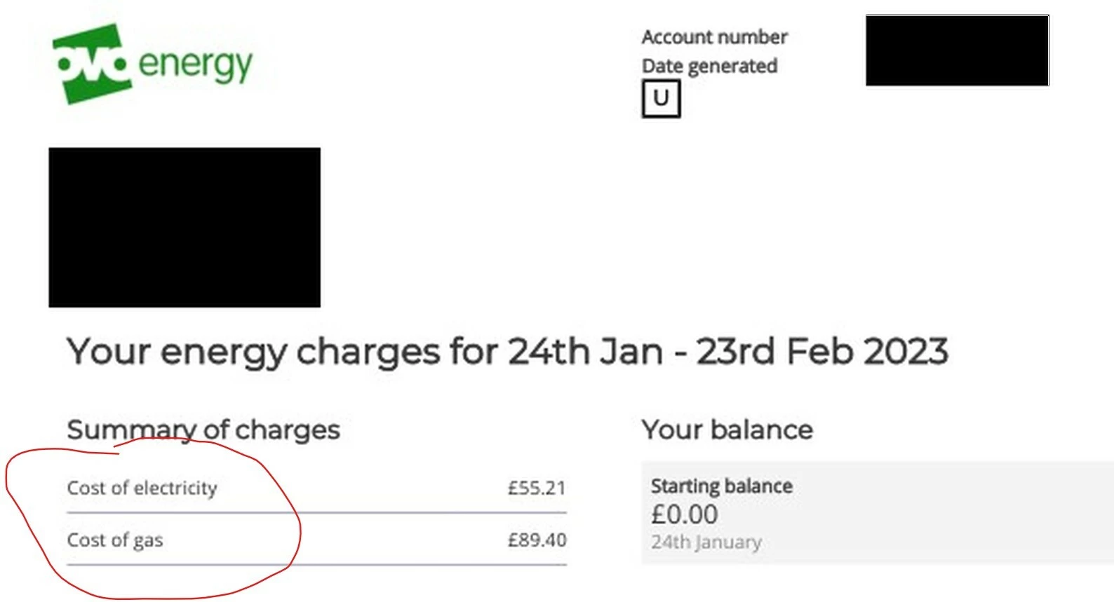This screenshot has width=1114, height=602.
Task: Click the £55.21 electricity amount
Action: [x=537, y=488]
